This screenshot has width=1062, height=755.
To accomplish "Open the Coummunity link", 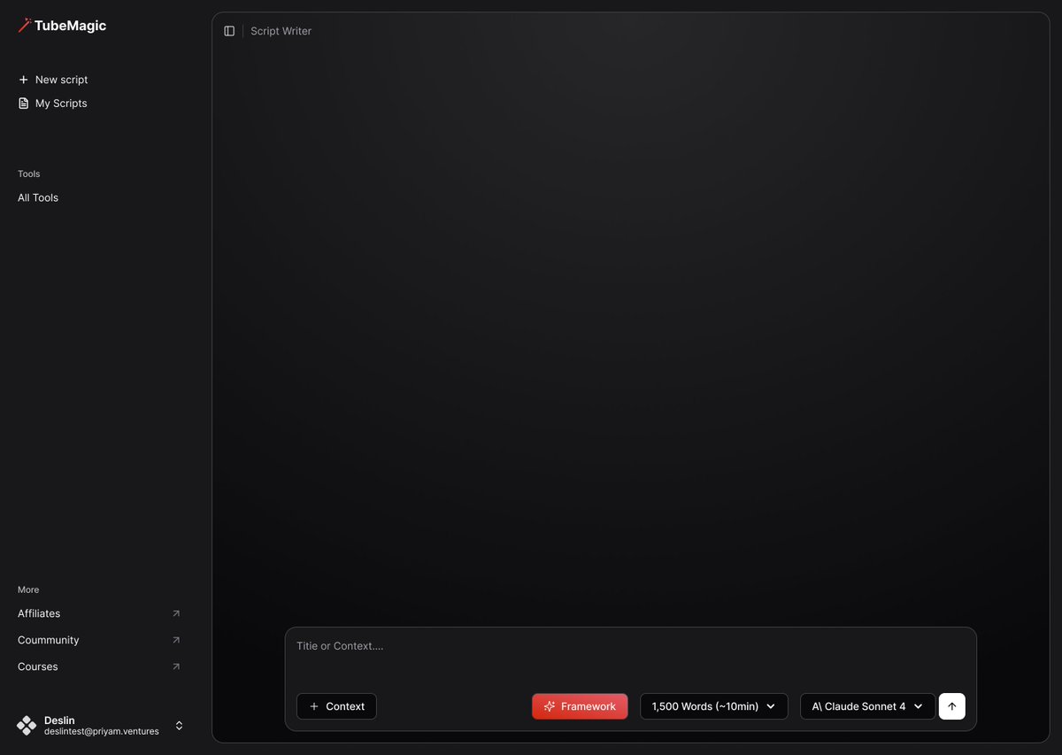I will click(49, 640).
